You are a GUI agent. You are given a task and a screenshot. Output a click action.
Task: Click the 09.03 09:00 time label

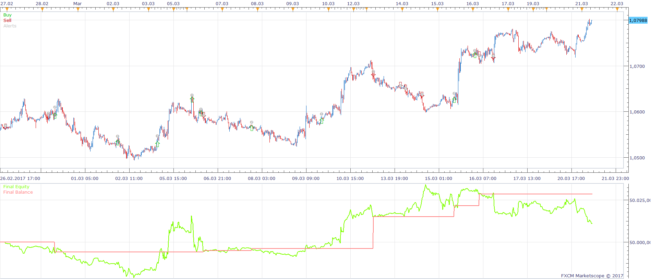coord(306,179)
